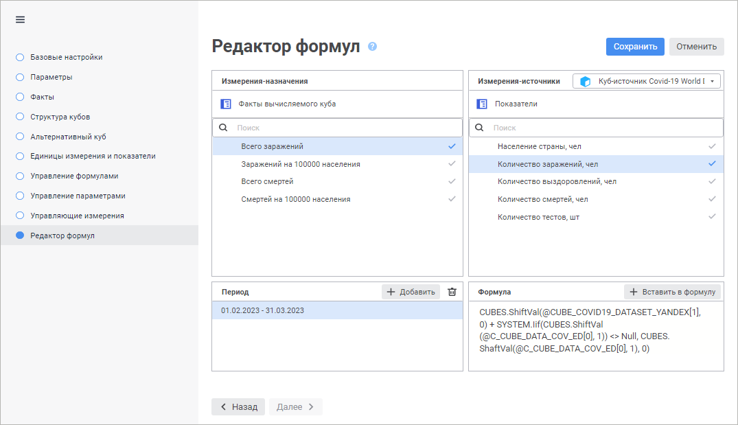
Task: Click the facts dimension icon in the destination panel
Action: (226, 104)
